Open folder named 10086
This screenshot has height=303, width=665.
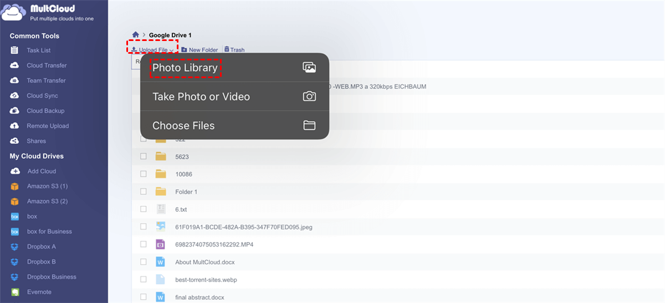(184, 174)
